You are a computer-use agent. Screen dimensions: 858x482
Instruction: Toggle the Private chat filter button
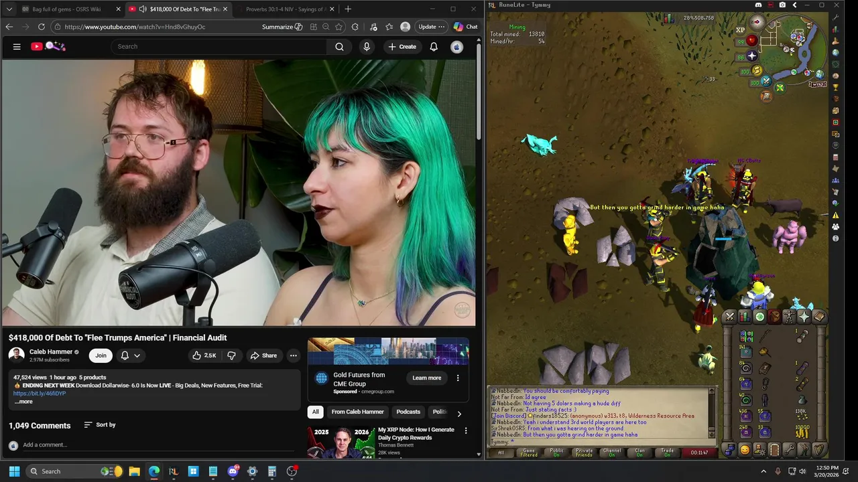click(x=584, y=453)
